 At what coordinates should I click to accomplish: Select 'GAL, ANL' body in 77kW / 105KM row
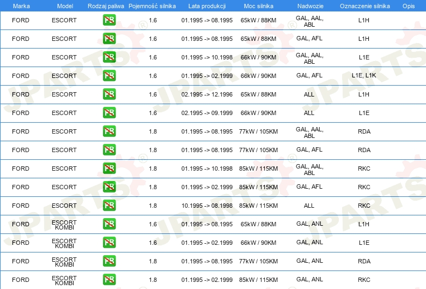click(309, 261)
